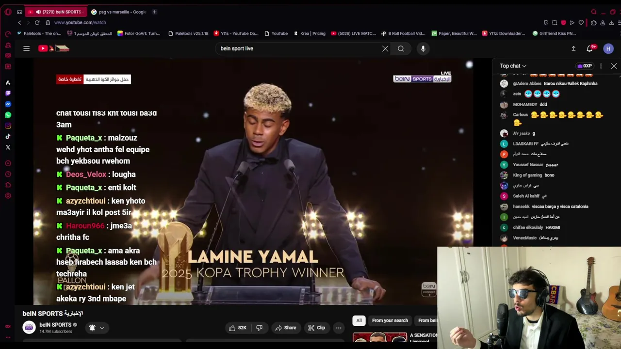Go to YouTube home via logo
This screenshot has width=621, height=349.
(x=54, y=48)
